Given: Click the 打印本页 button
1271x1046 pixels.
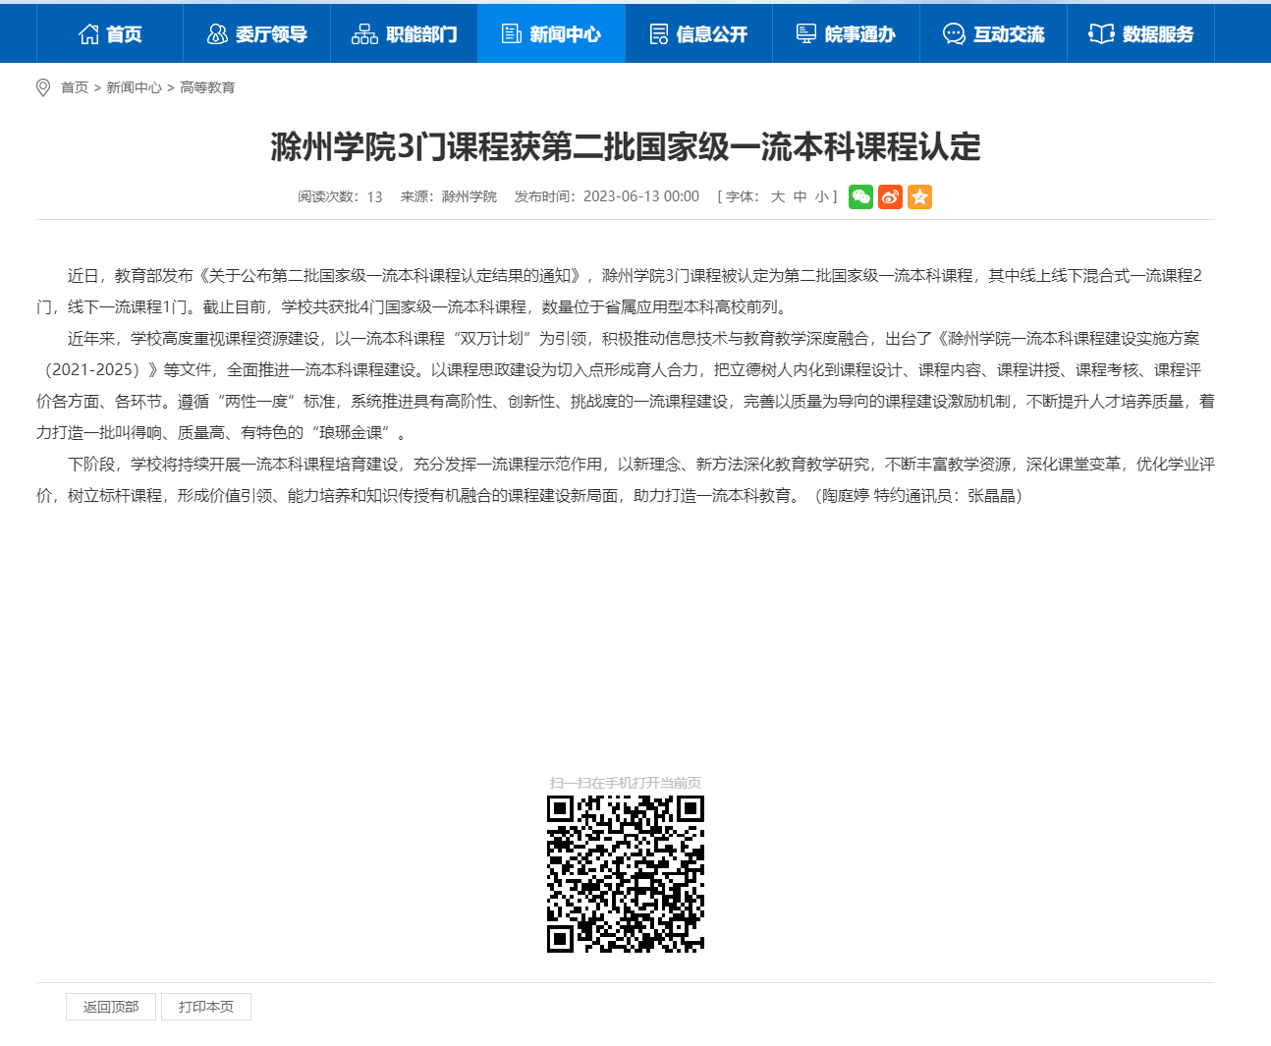Looking at the screenshot, I should (206, 1007).
